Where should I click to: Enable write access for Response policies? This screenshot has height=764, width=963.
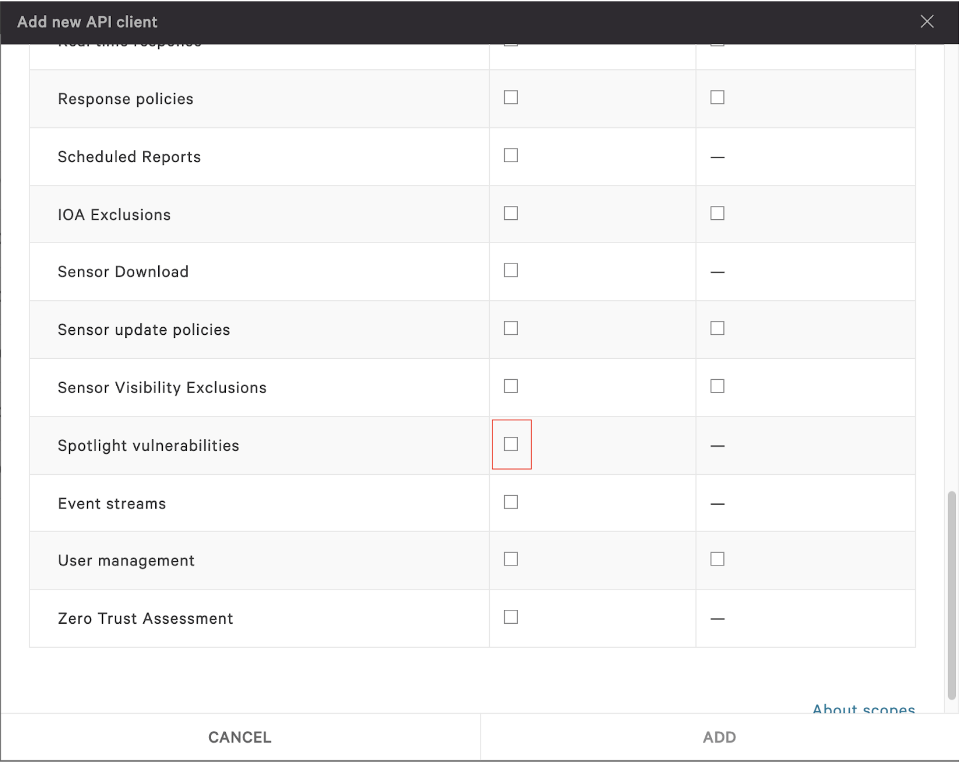tap(717, 97)
